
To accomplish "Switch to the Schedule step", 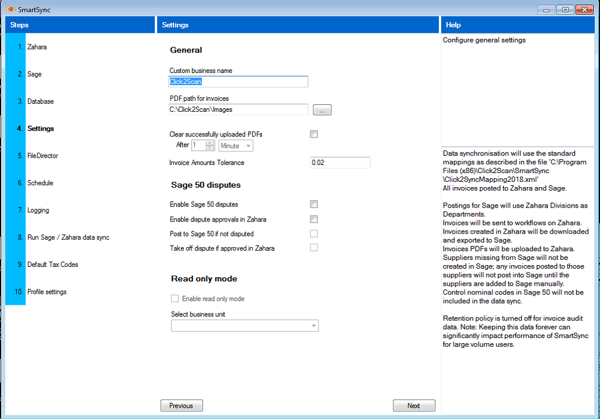I will (40, 182).
